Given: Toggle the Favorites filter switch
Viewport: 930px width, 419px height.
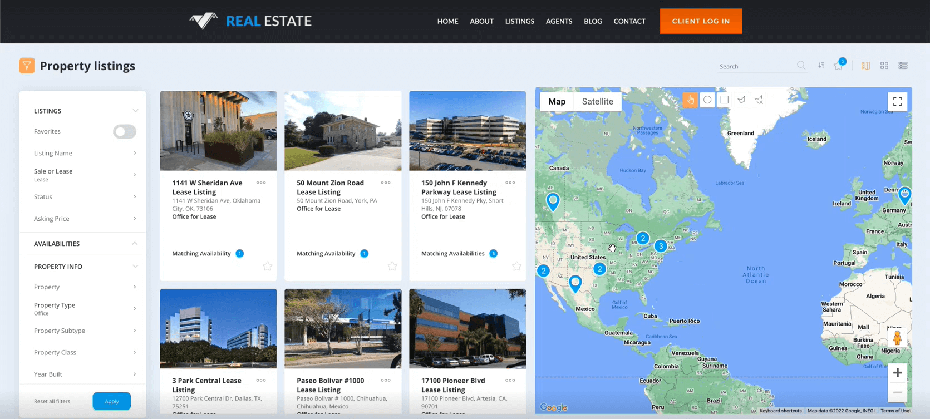Looking at the screenshot, I should click(125, 131).
